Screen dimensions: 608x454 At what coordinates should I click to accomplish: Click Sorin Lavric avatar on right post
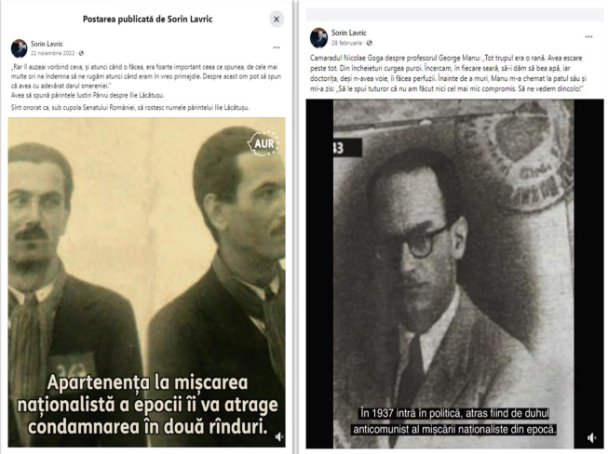(x=318, y=38)
